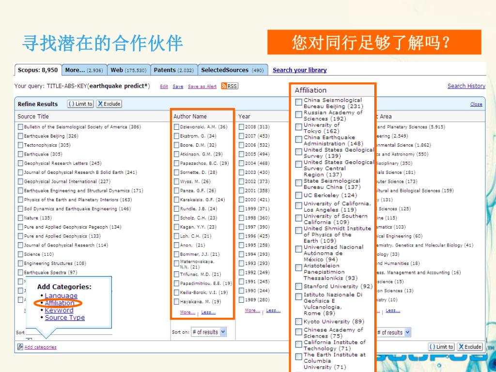Check Stanford University (92) affiliation
The image size is (496, 372).
[298, 286]
